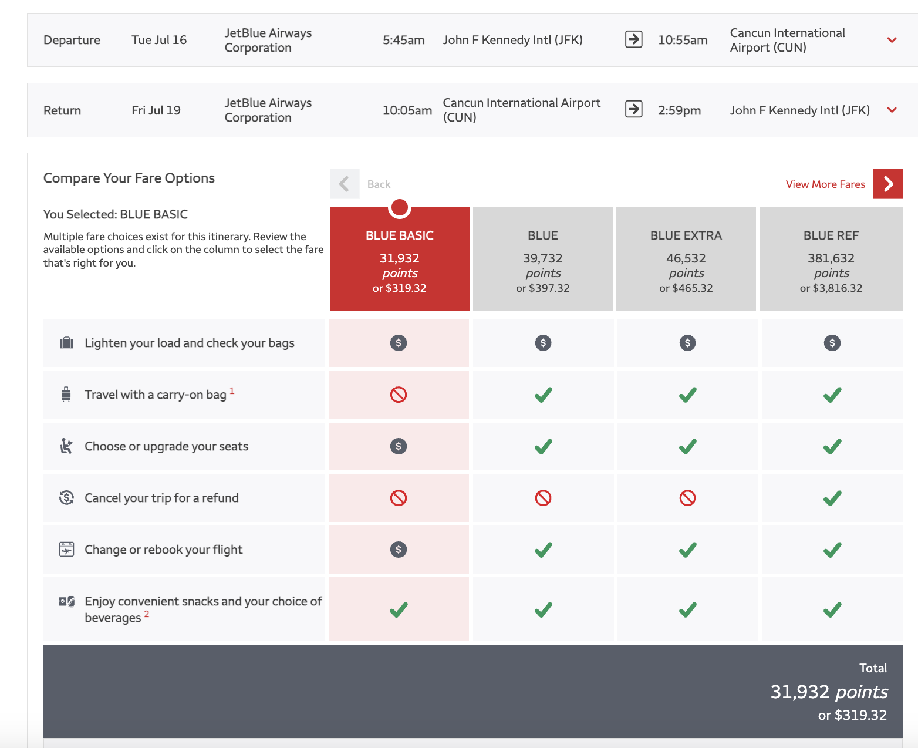Click footnote 2 next to beverages
The height and width of the screenshot is (748, 918).
point(147,614)
